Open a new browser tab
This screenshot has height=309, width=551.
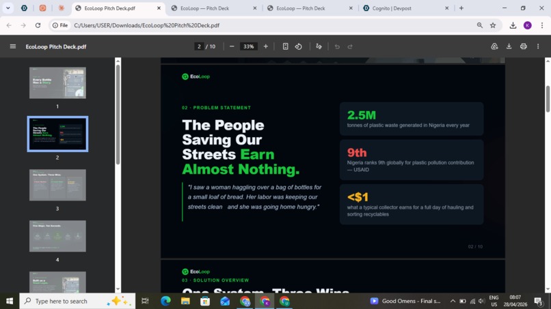(461, 8)
